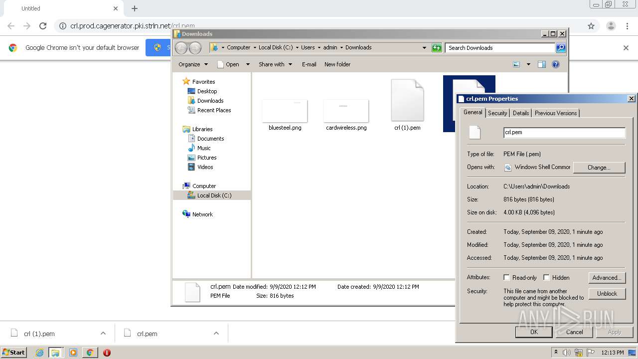638x359 pixels.
Task: Confirm properties with OK
Action: click(x=534, y=332)
